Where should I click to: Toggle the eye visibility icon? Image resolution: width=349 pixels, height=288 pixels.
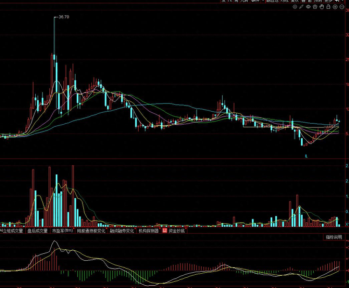(x=308, y=7)
